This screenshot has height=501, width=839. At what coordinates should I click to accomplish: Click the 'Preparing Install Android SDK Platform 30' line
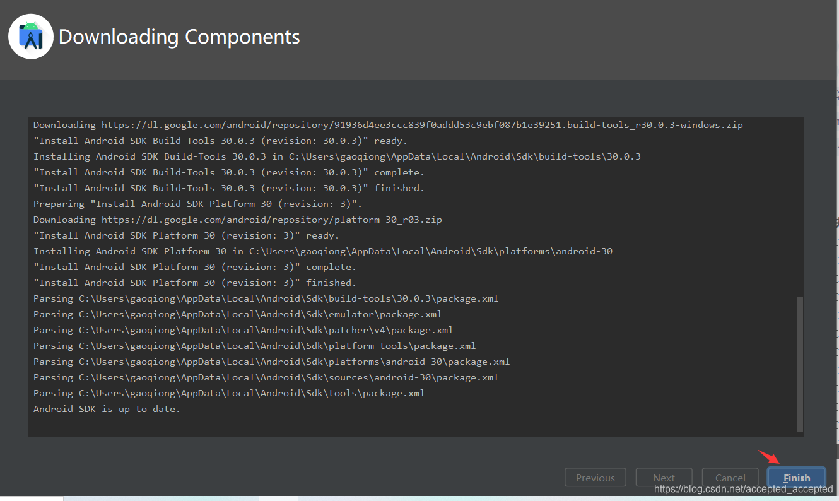(197, 204)
